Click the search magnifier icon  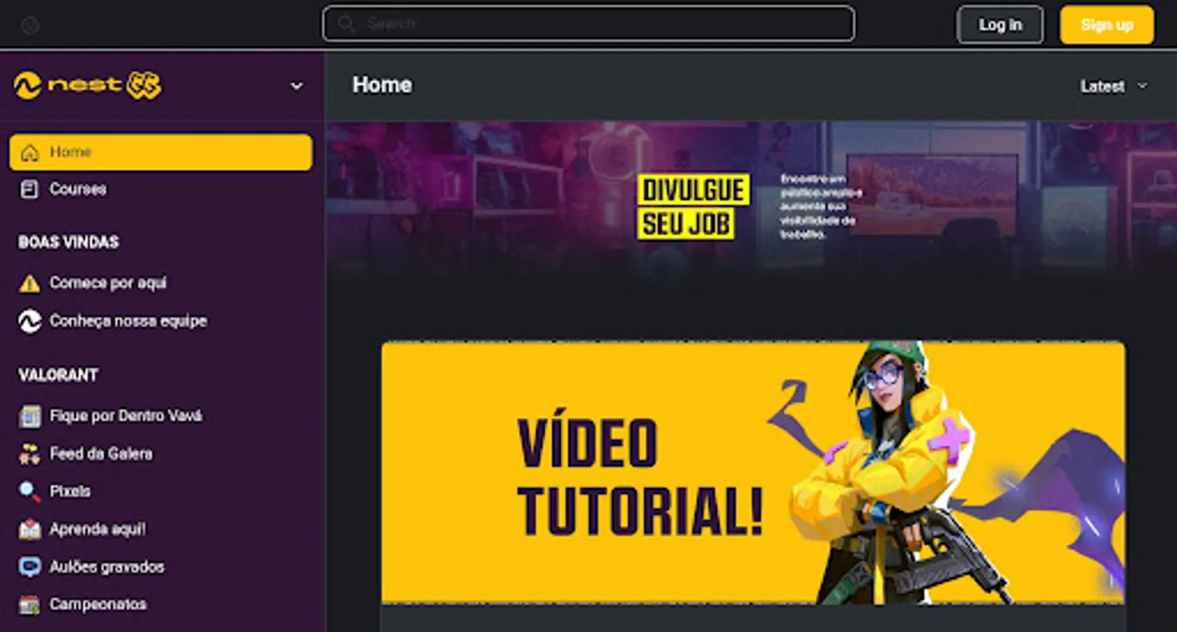click(346, 24)
